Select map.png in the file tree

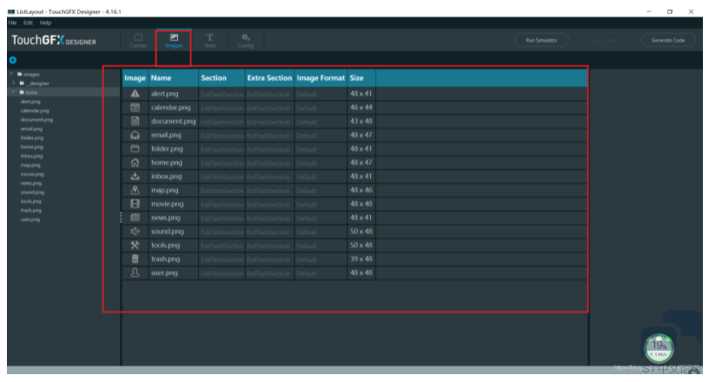pos(30,165)
